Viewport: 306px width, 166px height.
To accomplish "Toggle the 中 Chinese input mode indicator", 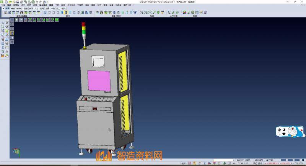I will (x=280, y=129).
